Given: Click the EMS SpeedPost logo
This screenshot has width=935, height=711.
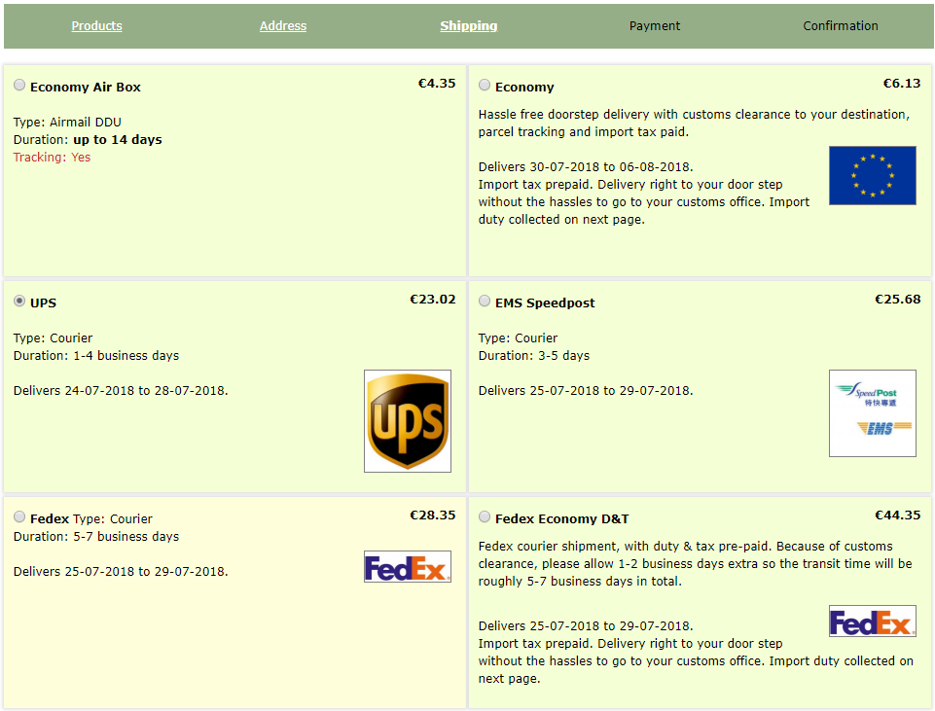Looking at the screenshot, I should click(x=873, y=413).
